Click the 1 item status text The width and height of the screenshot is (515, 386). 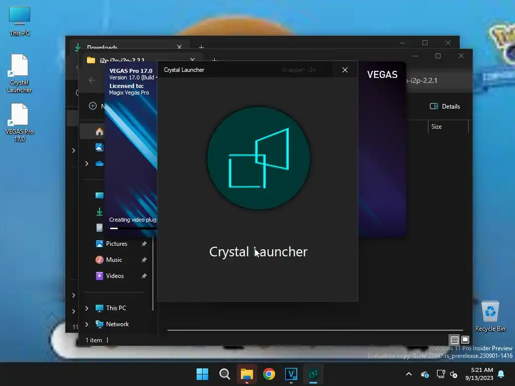pos(94,340)
